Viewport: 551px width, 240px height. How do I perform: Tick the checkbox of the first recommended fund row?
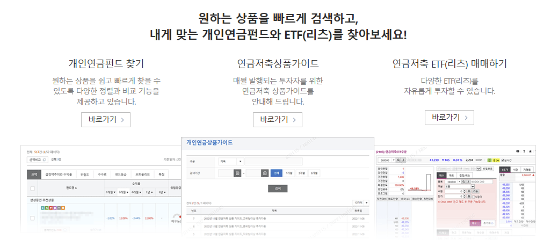(x=33, y=218)
